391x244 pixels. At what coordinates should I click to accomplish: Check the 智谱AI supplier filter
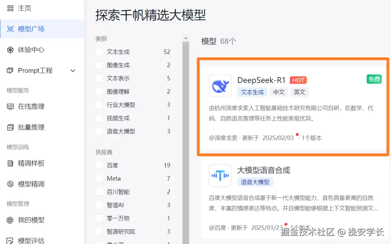[99, 205]
